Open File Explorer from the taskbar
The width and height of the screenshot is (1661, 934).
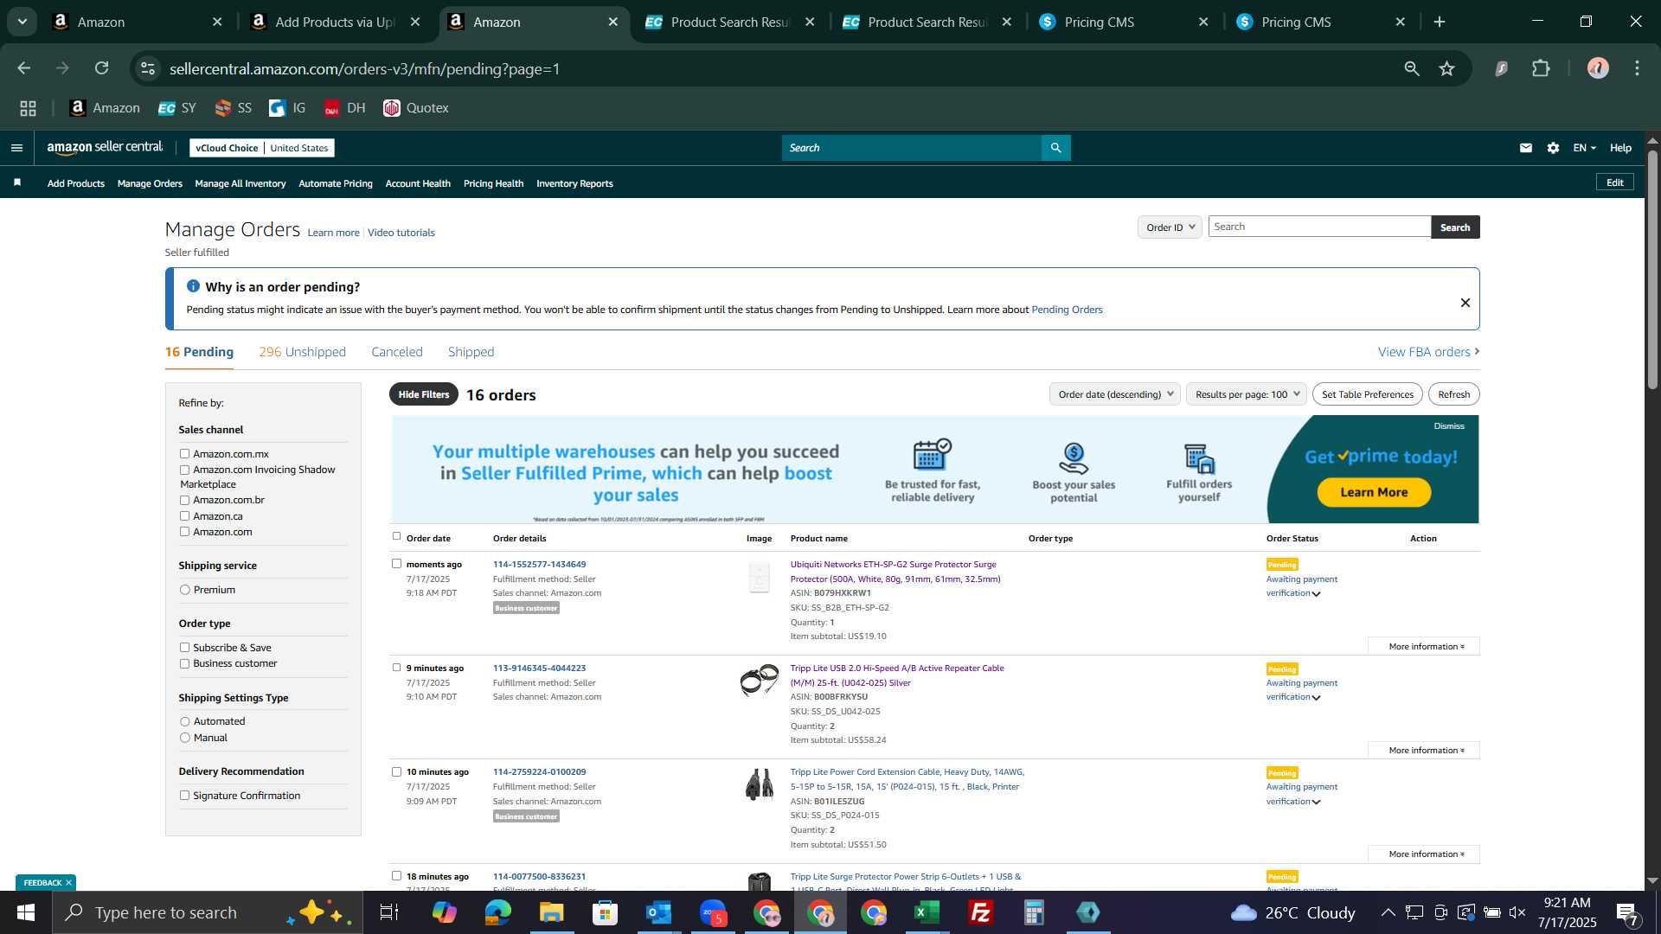(x=551, y=912)
